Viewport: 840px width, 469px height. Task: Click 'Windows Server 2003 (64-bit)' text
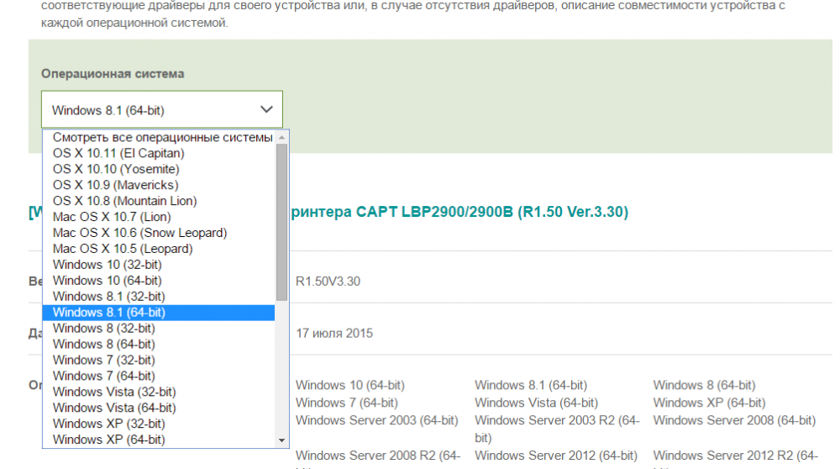(377, 420)
